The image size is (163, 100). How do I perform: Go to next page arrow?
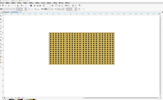(16, 98)
